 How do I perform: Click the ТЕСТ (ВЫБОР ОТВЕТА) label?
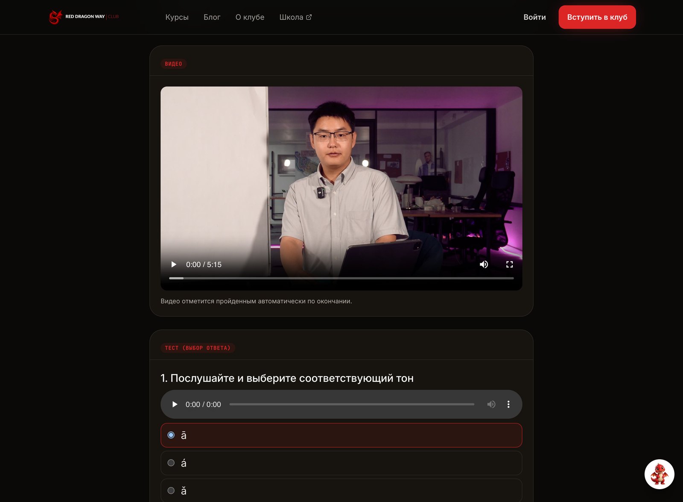[198, 348]
